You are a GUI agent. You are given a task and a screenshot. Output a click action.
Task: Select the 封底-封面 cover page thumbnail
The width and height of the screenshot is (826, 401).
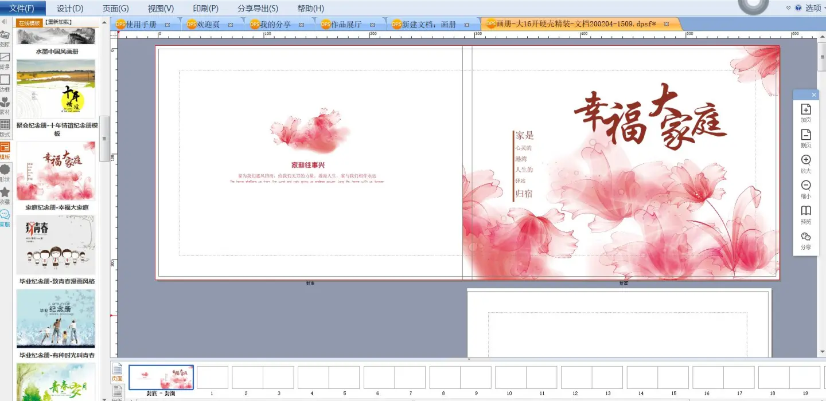161,378
